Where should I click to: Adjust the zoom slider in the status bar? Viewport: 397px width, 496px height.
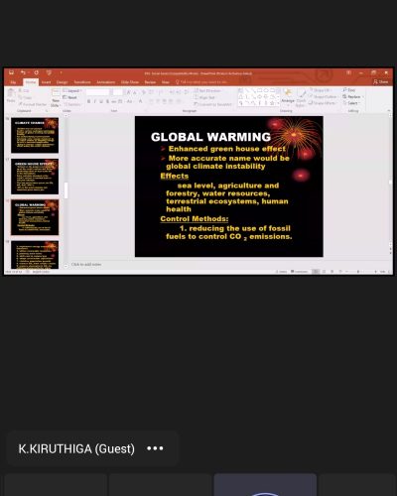pos(358,272)
